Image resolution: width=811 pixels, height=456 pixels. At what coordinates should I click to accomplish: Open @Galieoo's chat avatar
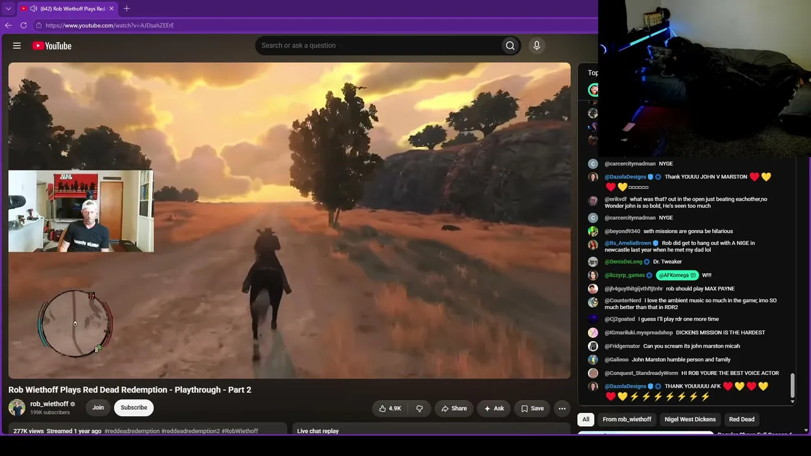pyautogui.click(x=593, y=360)
